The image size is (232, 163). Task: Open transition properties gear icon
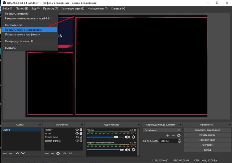pos(178,135)
